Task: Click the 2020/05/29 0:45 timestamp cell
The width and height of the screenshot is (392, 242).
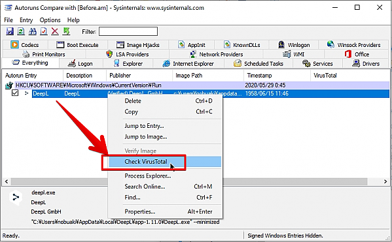Action: [265, 85]
